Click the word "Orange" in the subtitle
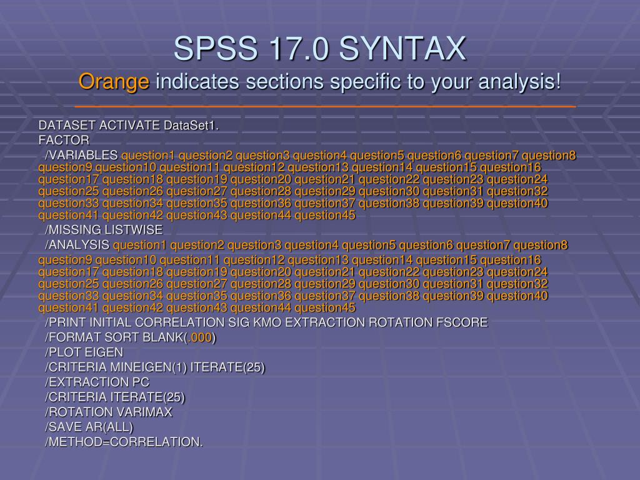 click(114, 82)
